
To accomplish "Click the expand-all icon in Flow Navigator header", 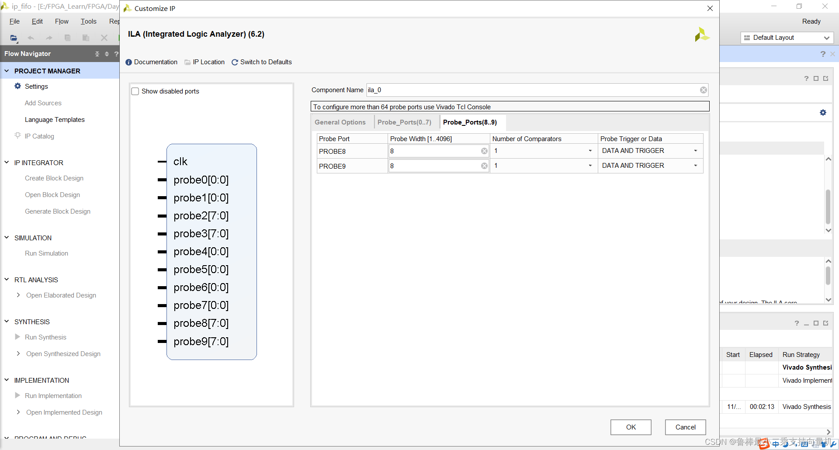I will coord(107,54).
